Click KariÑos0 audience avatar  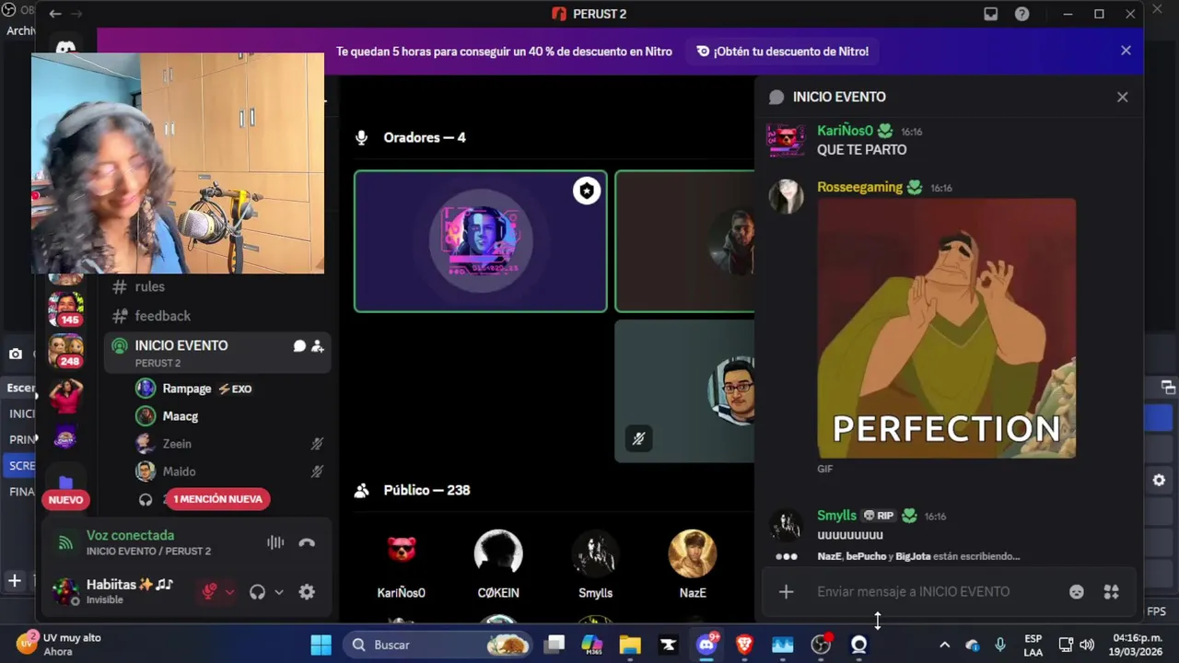click(401, 552)
